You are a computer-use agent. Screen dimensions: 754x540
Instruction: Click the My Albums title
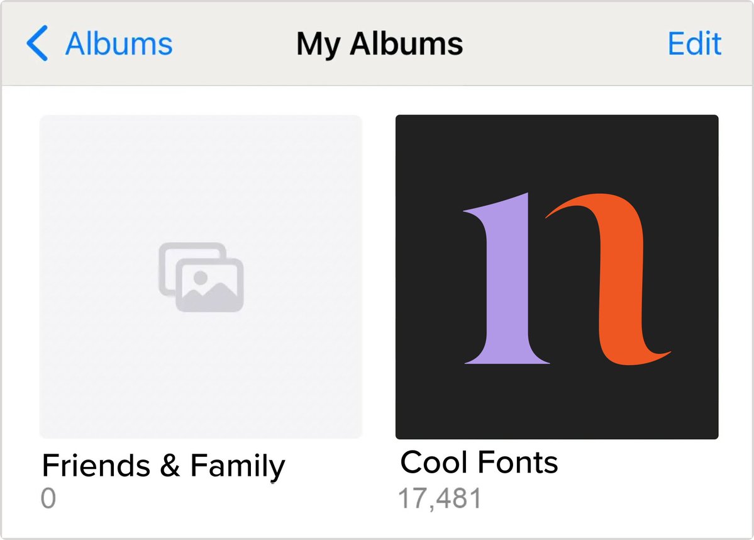379,45
